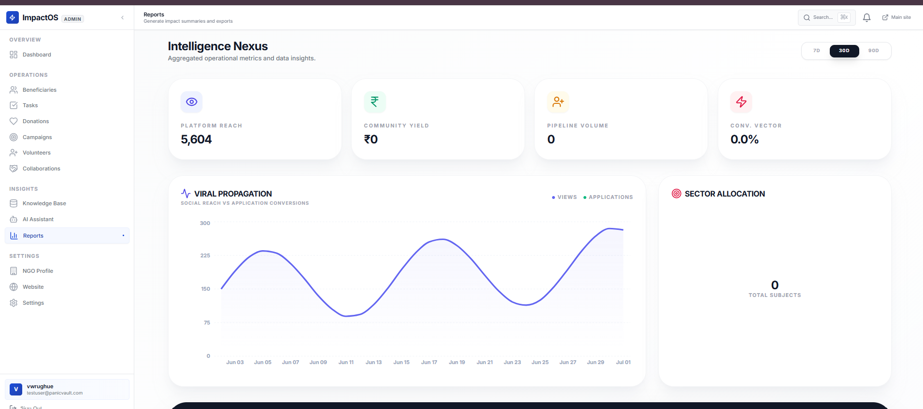Image resolution: width=923 pixels, height=409 pixels.
Task: Click the ImpactOS lightning logo icon
Action: [x=13, y=17]
